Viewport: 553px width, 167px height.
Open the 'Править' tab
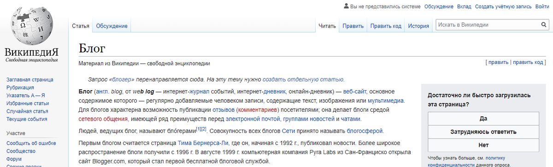[353, 26]
